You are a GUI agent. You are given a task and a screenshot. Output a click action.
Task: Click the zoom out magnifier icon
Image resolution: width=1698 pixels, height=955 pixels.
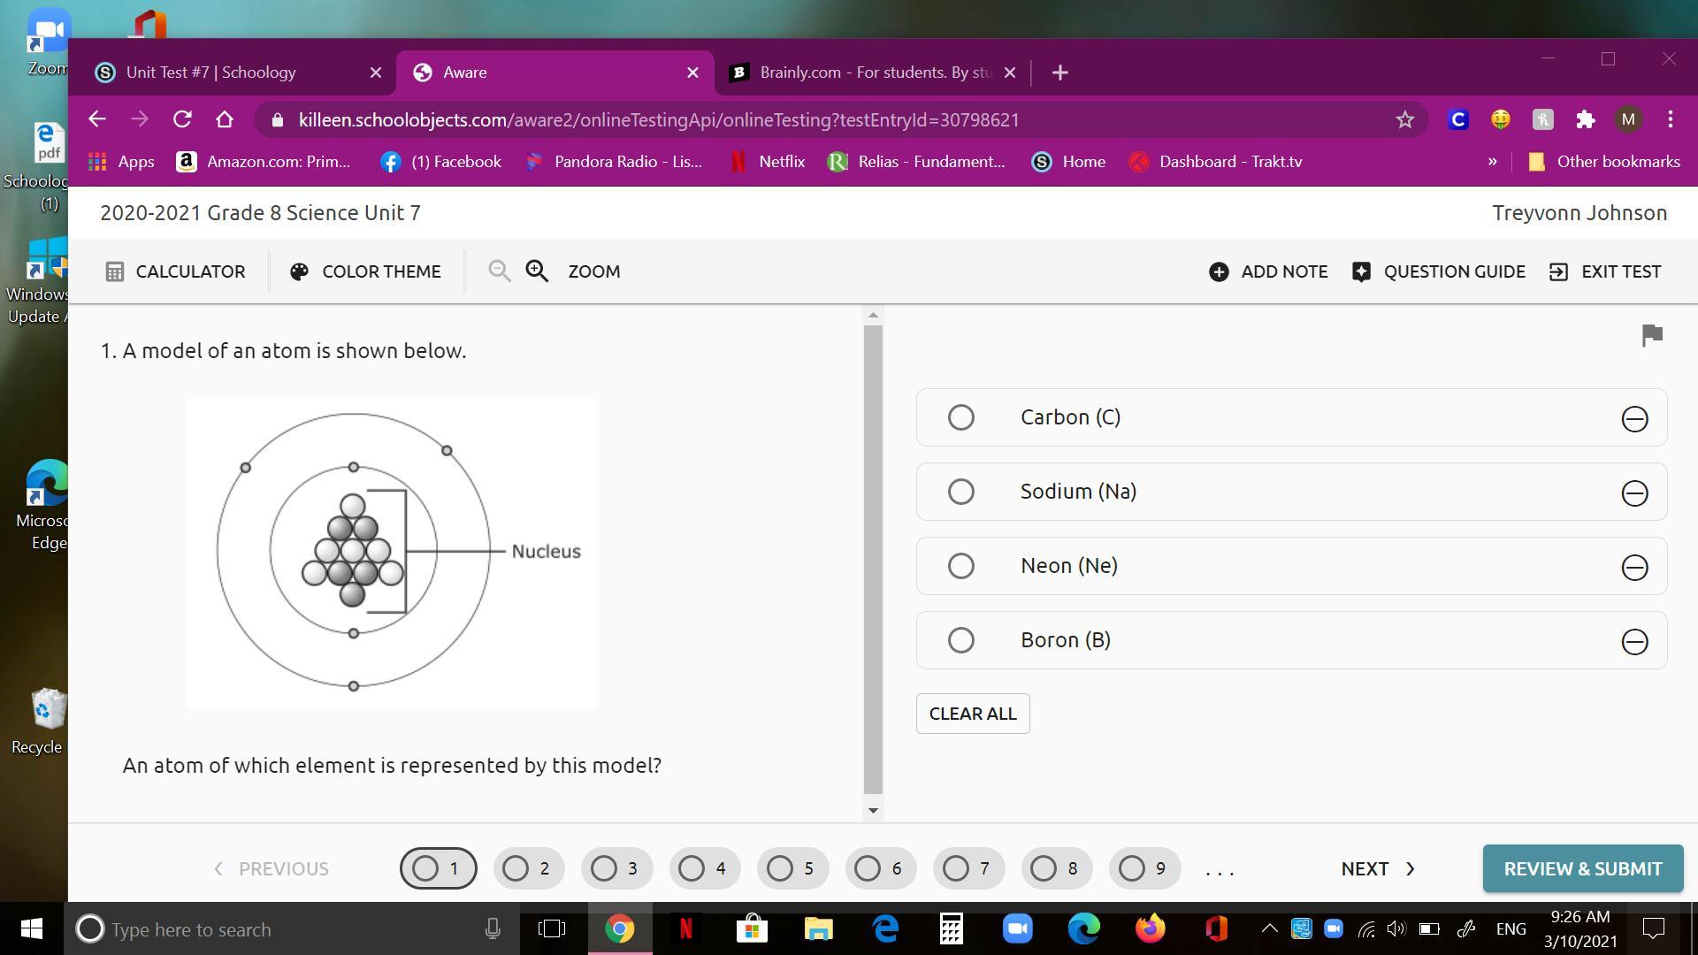(499, 271)
